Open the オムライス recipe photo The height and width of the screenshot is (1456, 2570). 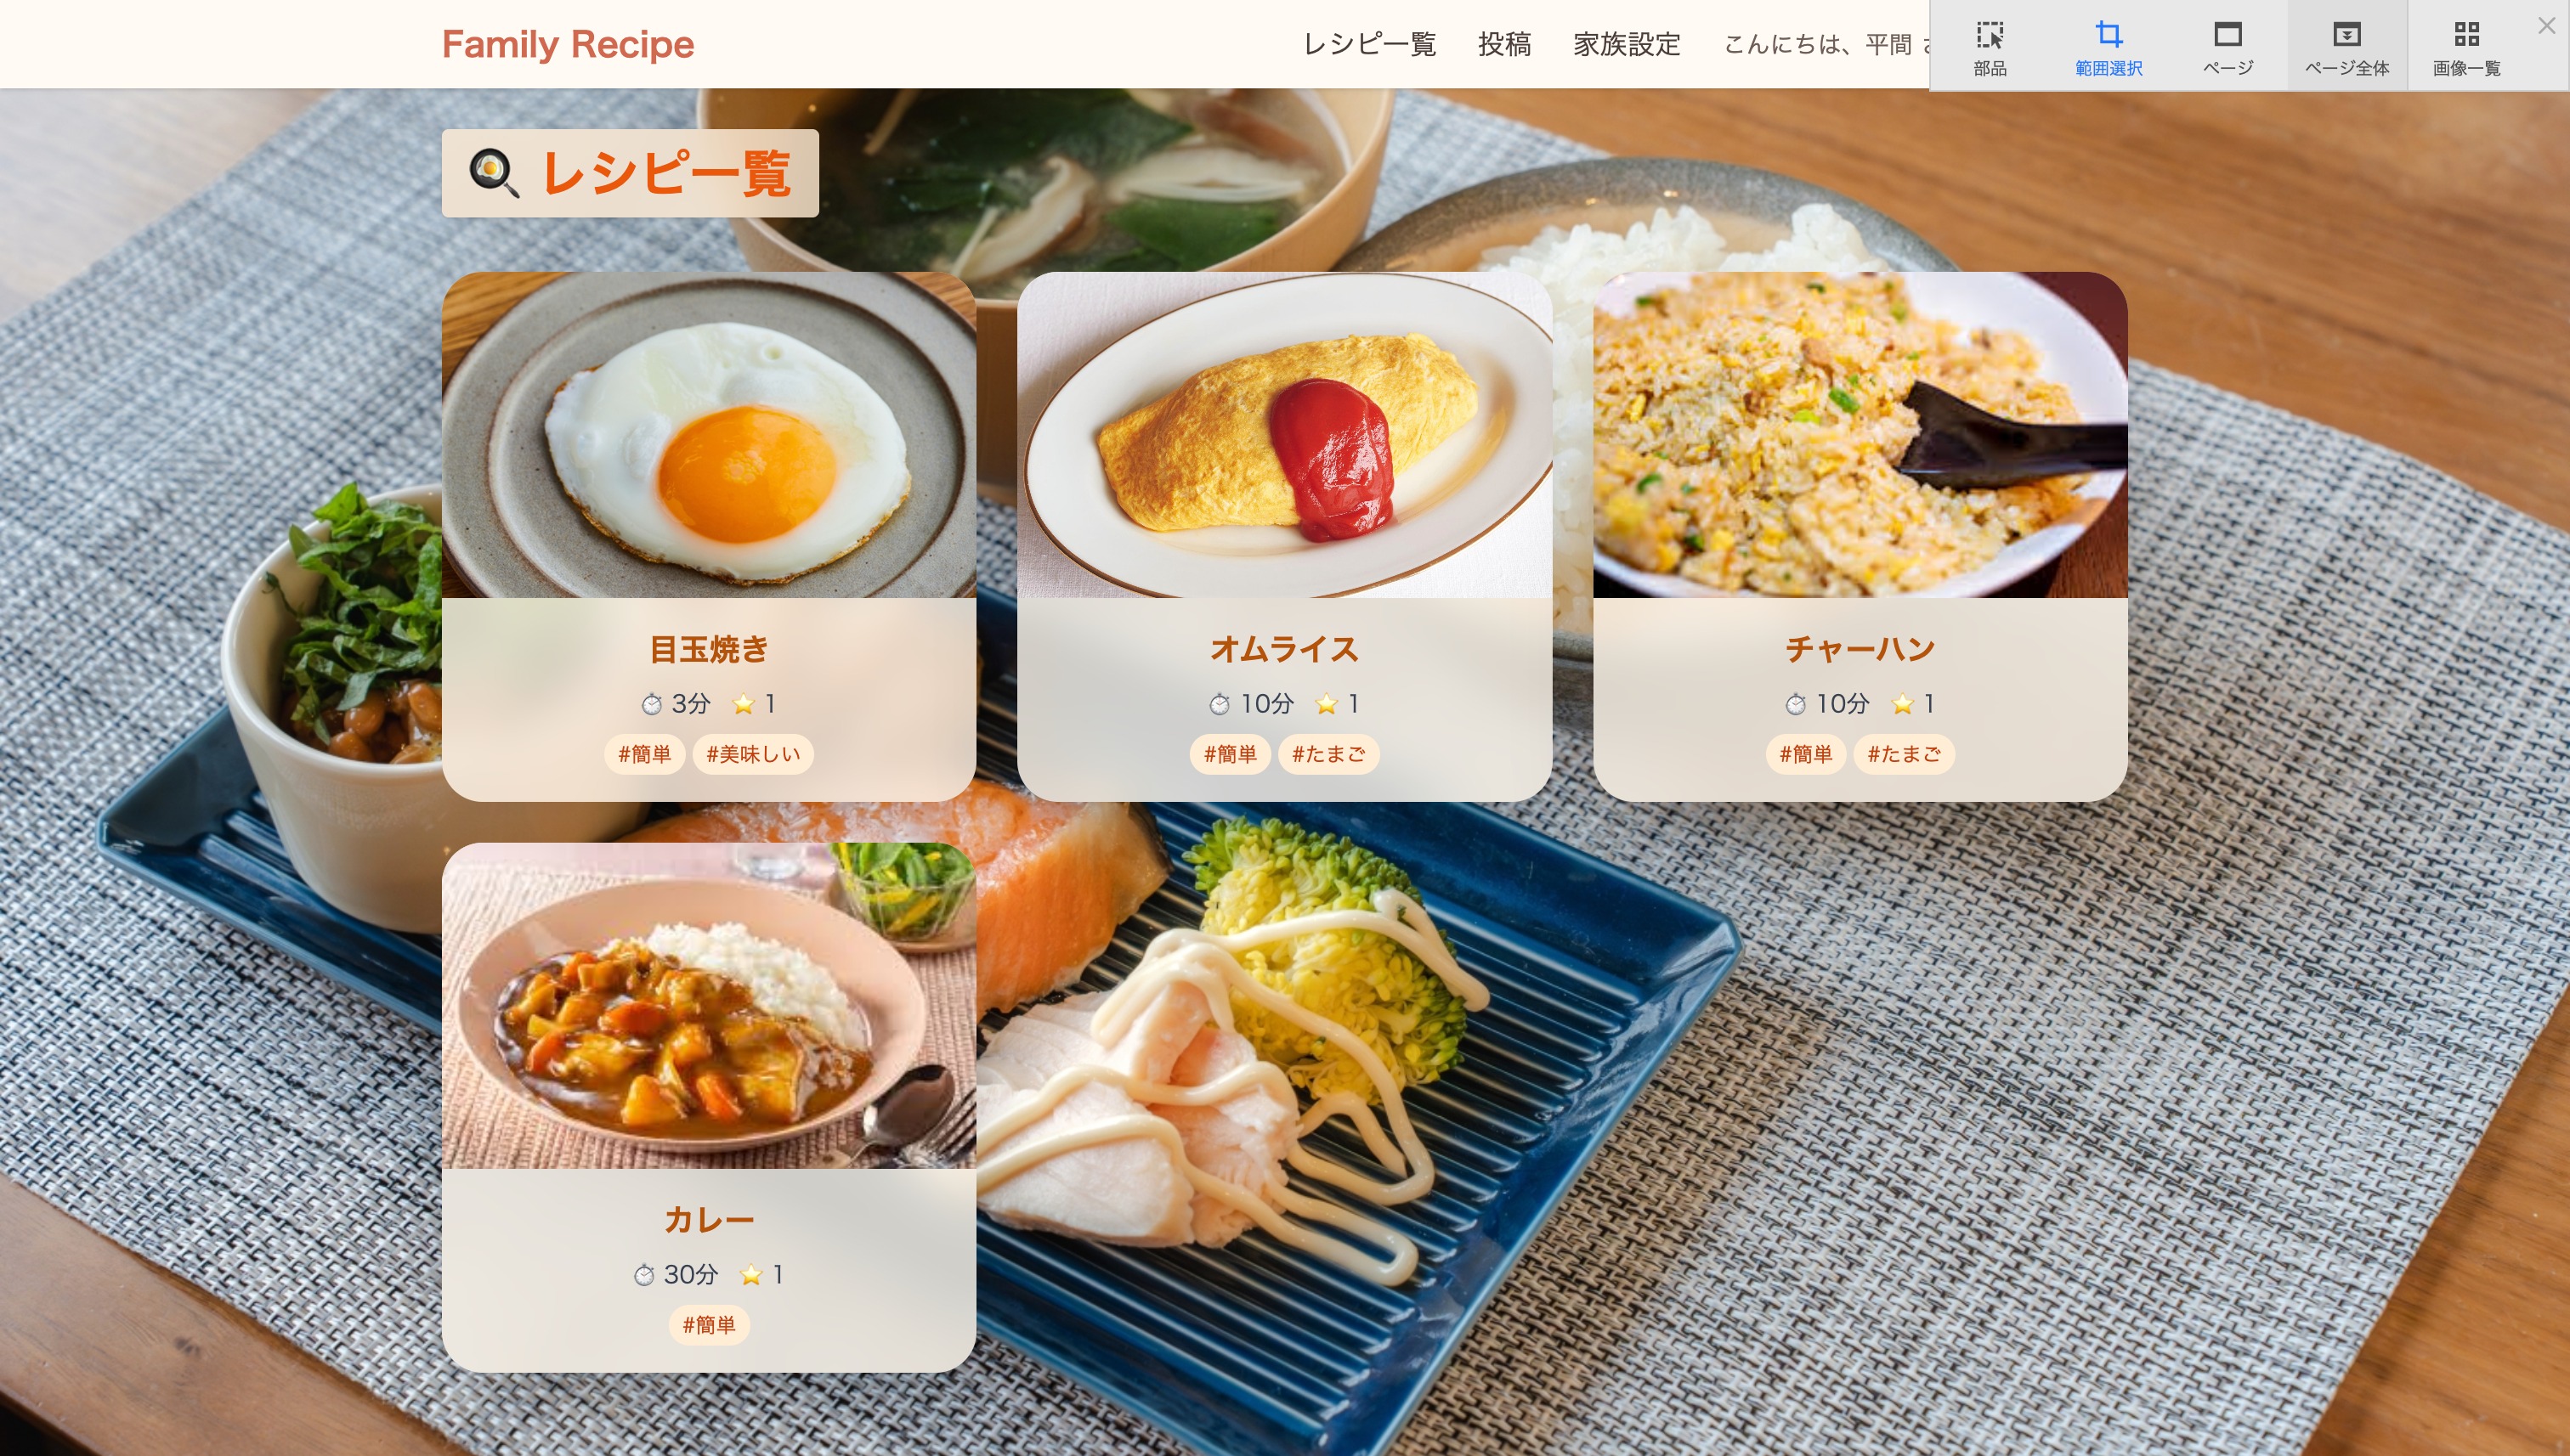coord(1284,435)
